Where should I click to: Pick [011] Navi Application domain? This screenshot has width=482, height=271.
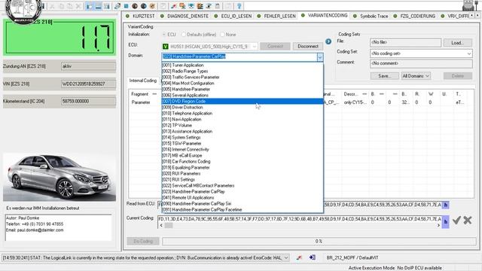click(243, 119)
